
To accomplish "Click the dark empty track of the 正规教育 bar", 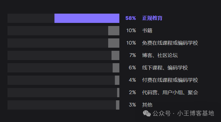I will click(x=31, y=18).
